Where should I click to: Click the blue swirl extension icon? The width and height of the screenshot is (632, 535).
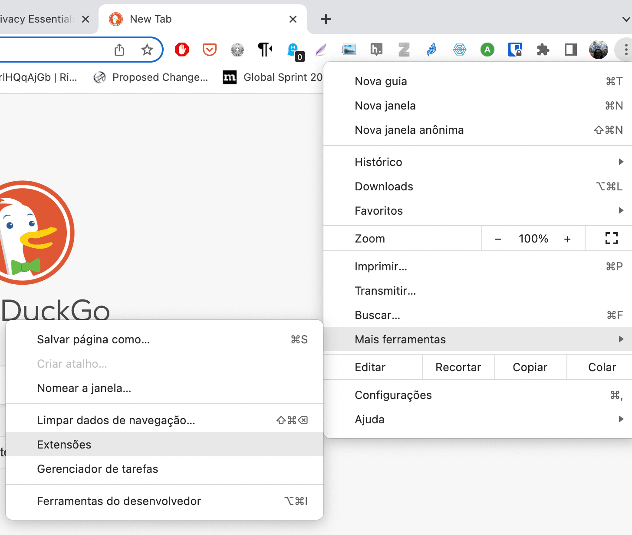(x=432, y=50)
